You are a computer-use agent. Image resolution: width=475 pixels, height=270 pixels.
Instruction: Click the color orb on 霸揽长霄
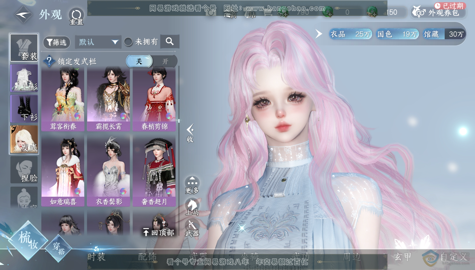[123, 116]
